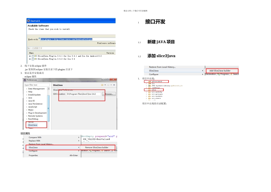This screenshot has height=192, width=271.
Task: Open Properties menu entry
Action: pyautogui.click(x=52, y=155)
